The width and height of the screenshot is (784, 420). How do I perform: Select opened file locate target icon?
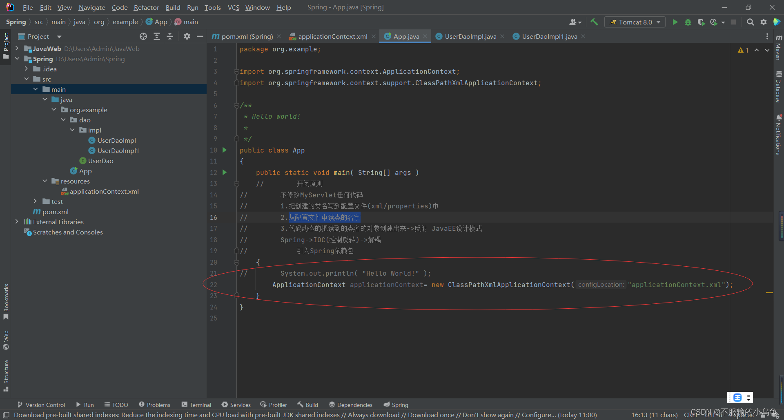[143, 36]
